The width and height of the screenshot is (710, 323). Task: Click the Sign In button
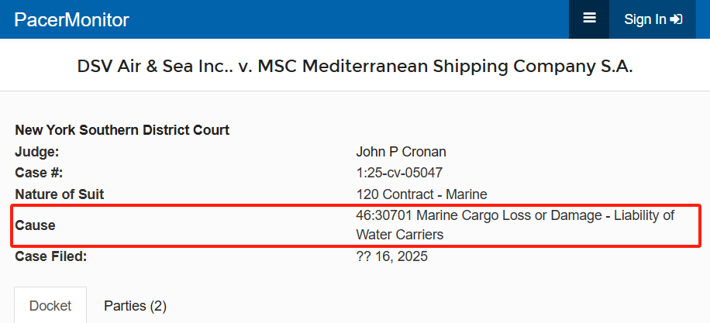653,19
